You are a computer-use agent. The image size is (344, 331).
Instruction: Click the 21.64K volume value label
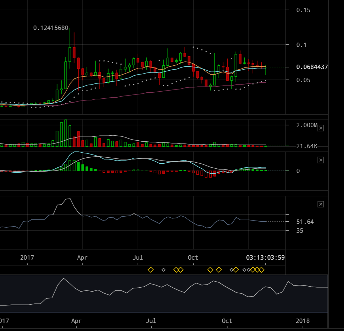pos(307,146)
